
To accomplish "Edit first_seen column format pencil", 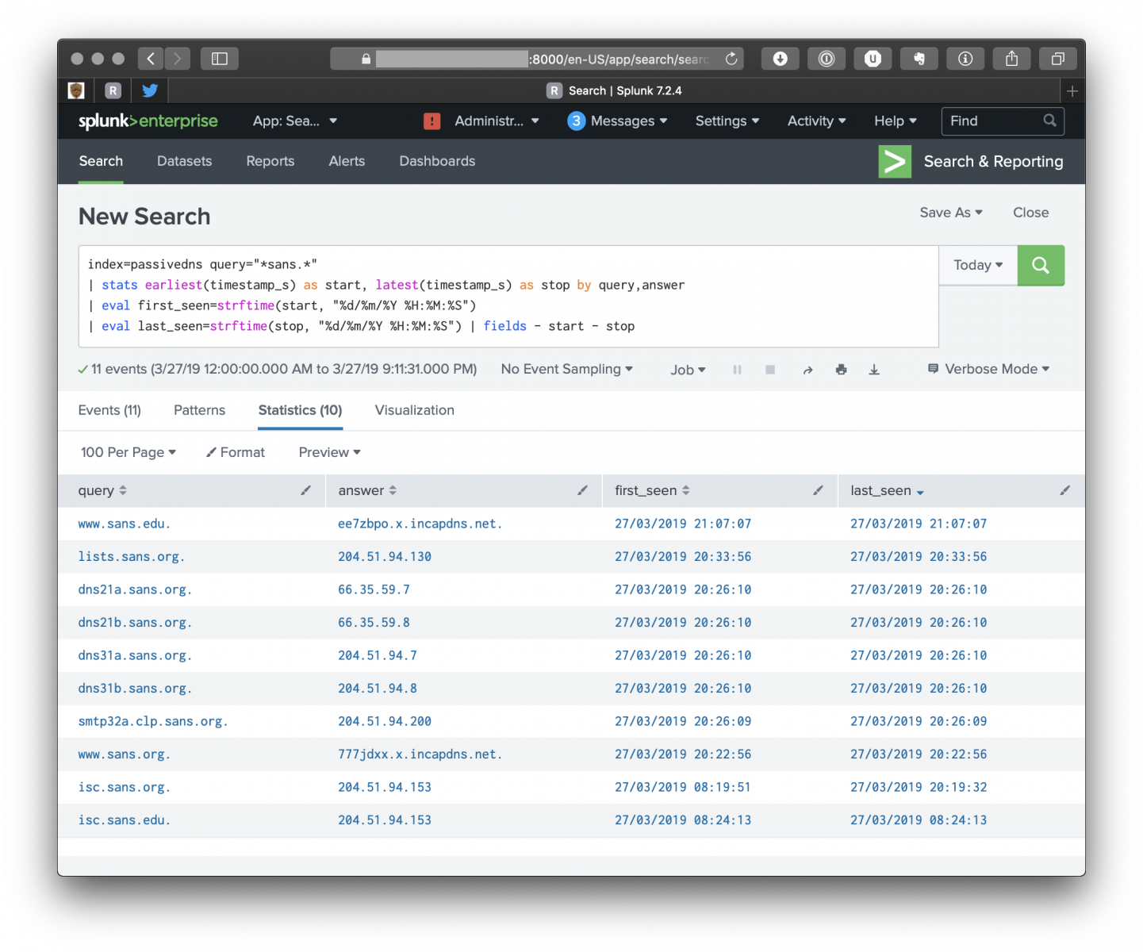I will pos(818,491).
